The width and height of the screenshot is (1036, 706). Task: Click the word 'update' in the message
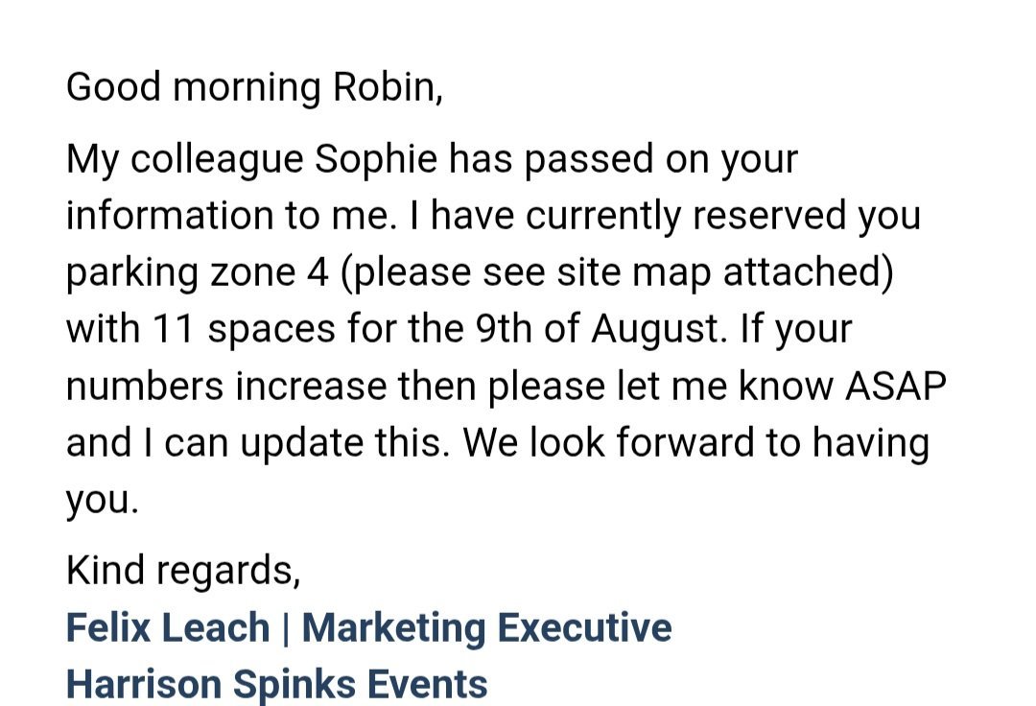302,442
